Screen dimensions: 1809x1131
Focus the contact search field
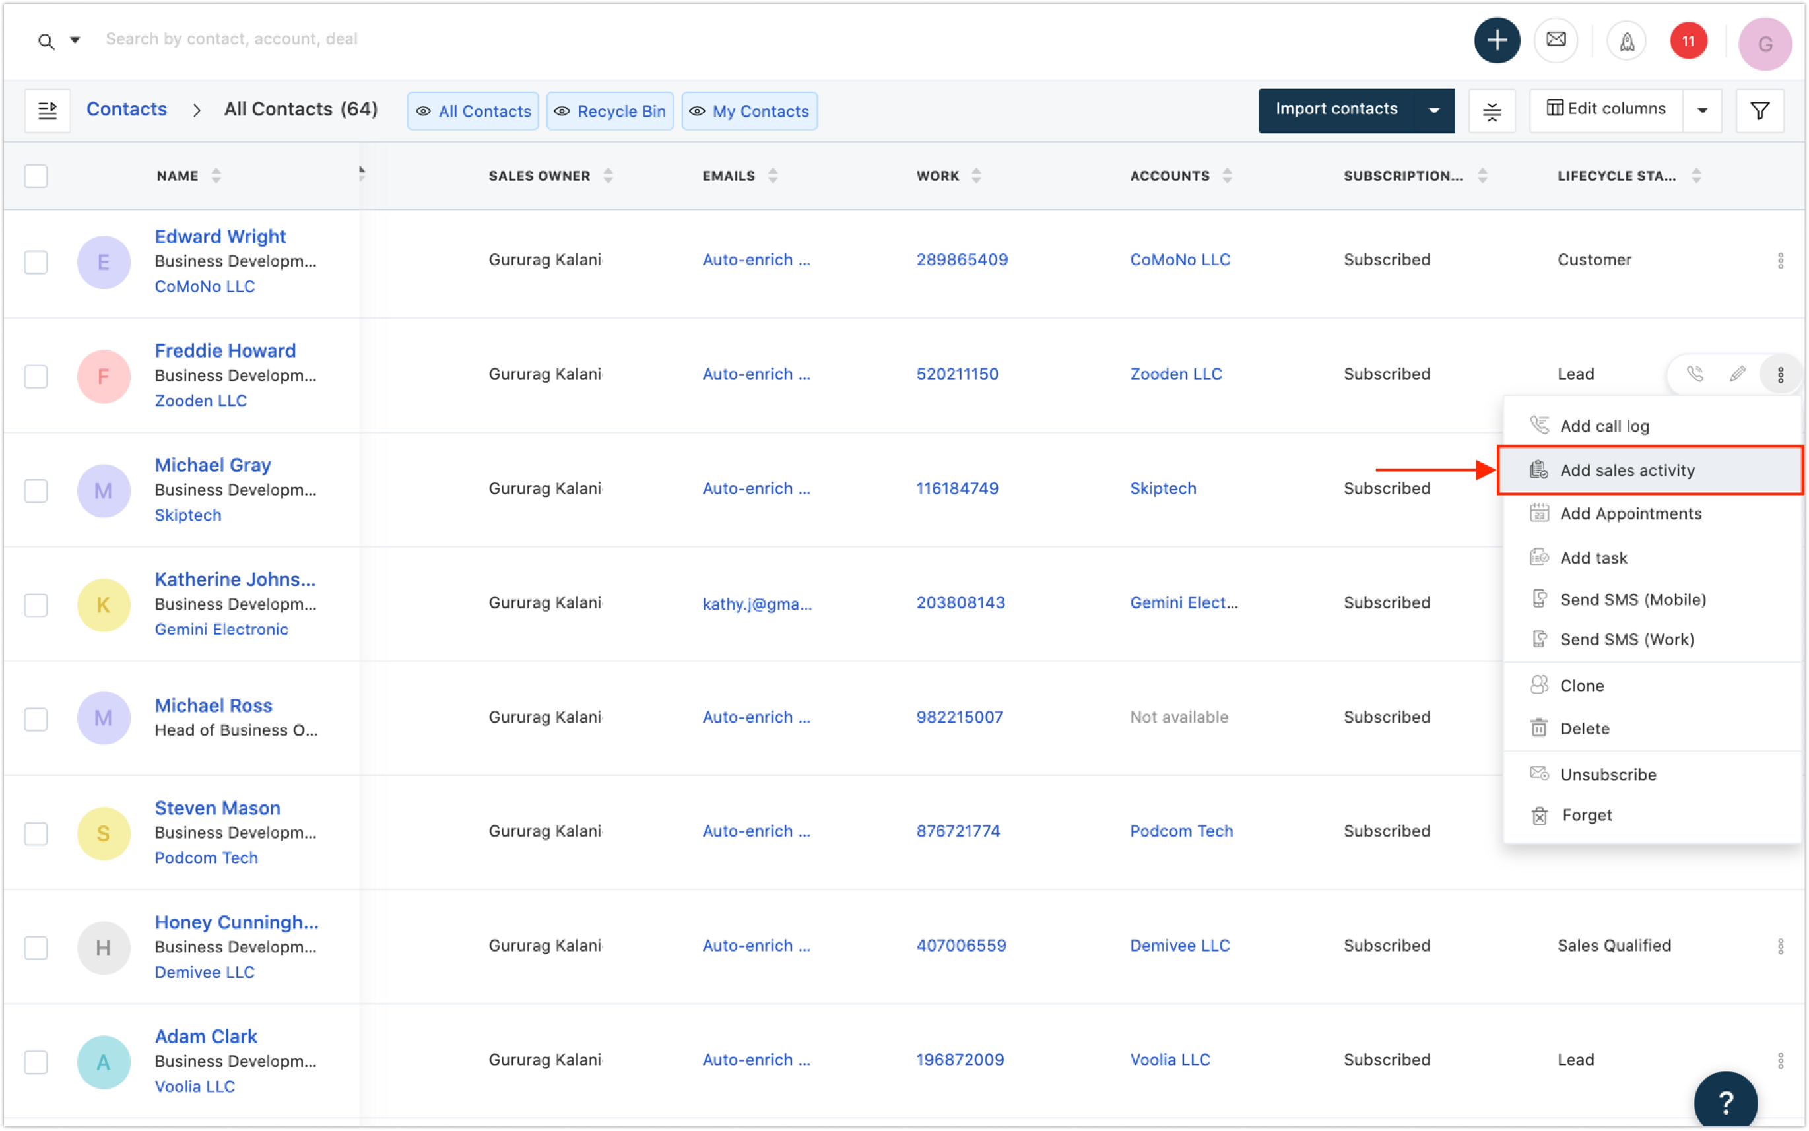pyautogui.click(x=232, y=39)
